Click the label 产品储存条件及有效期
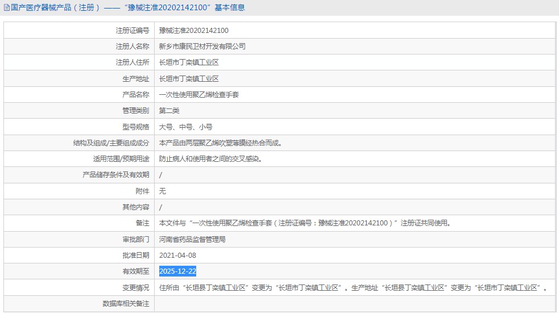559x314 pixels. (116, 175)
